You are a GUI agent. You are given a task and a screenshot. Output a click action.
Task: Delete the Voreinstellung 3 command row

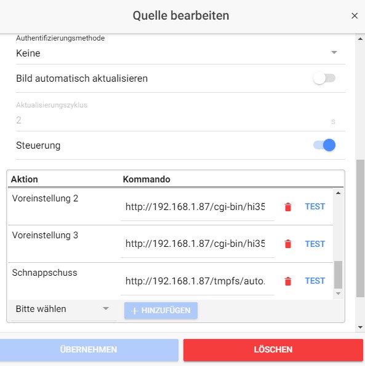[x=288, y=244]
